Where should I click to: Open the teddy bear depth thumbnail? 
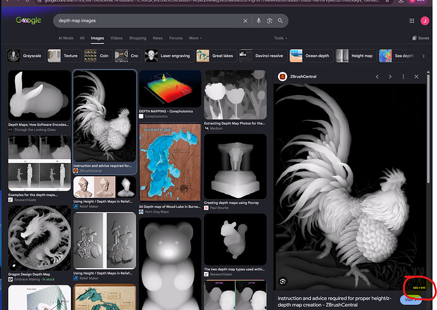coord(170,264)
